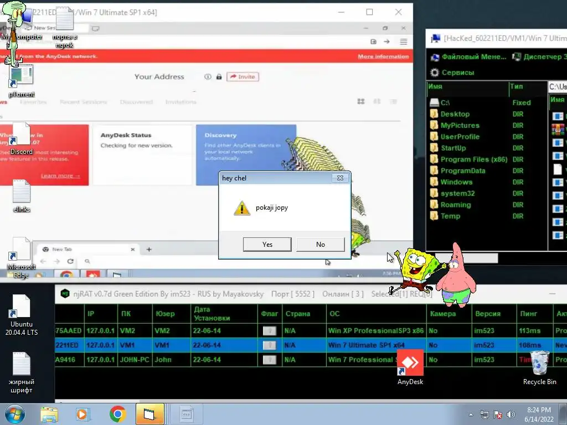
Task: Close the New Tab browser tab
Action: (x=133, y=250)
